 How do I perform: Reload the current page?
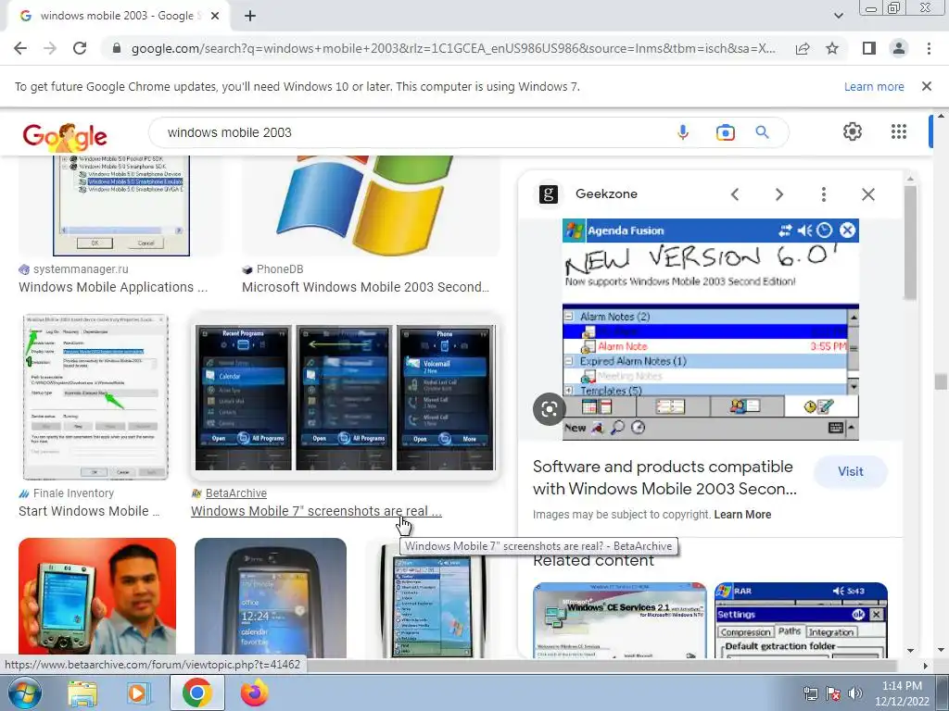pyautogui.click(x=80, y=48)
